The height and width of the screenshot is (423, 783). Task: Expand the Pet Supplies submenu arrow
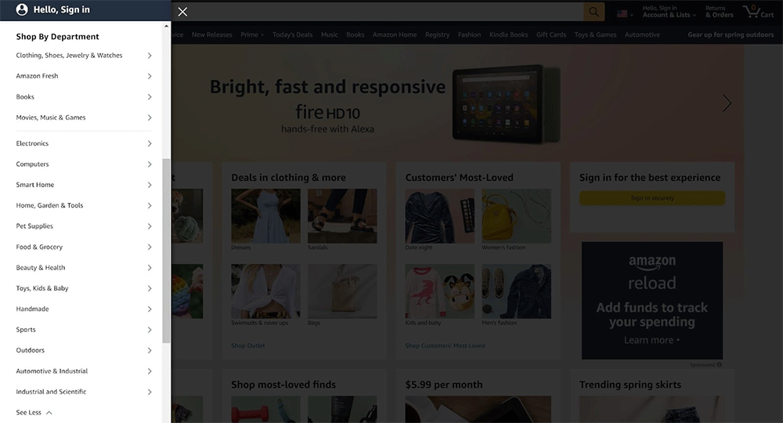pyautogui.click(x=150, y=226)
